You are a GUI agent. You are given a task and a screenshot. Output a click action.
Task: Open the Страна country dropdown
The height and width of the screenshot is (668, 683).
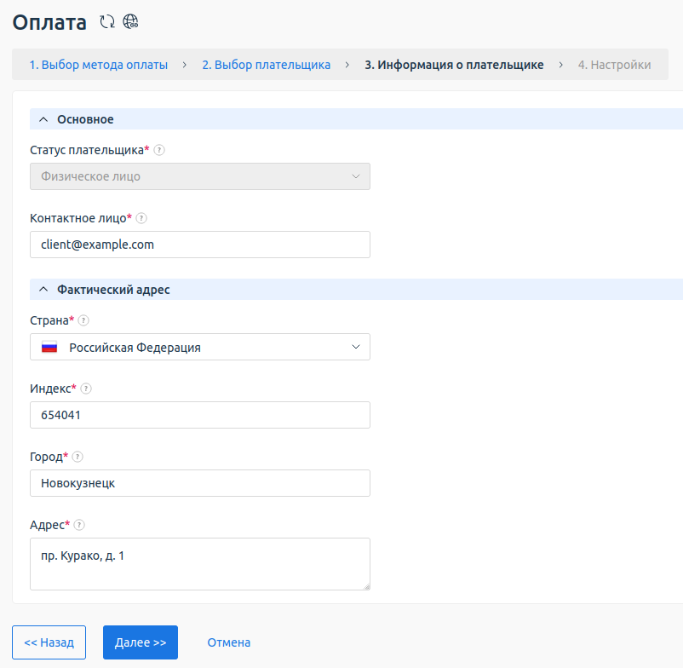pos(199,347)
